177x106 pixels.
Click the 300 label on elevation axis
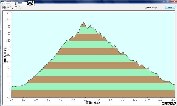(8, 48)
